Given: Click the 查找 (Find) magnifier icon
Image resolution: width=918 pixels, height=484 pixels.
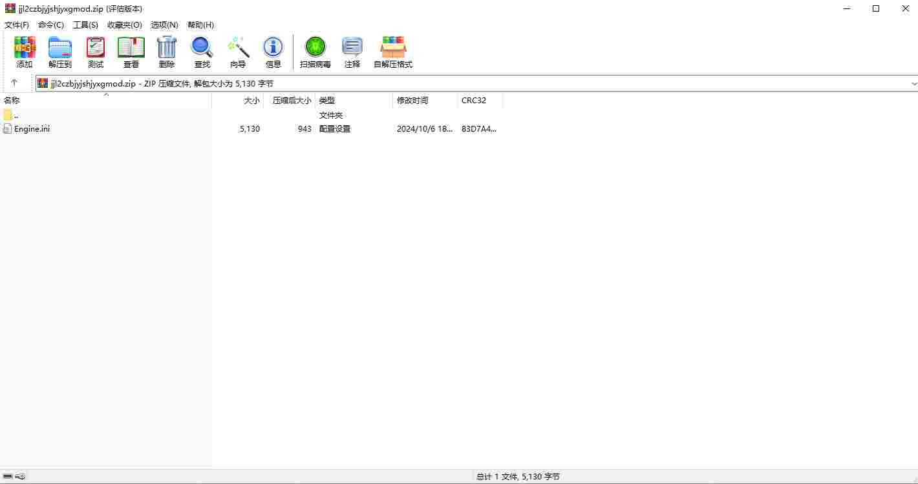Looking at the screenshot, I should pyautogui.click(x=202, y=47).
